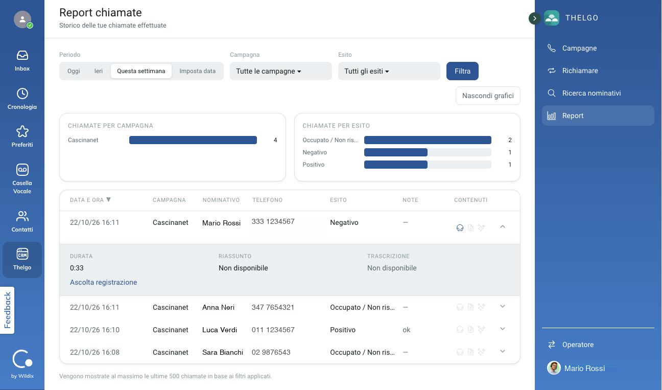The image size is (662, 390).
Task: Click the headphones recording icon in Mario Rossi row
Action: (460, 227)
